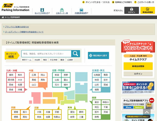Open the site usage question mark link
The image size is (157, 121).
coord(144,2)
